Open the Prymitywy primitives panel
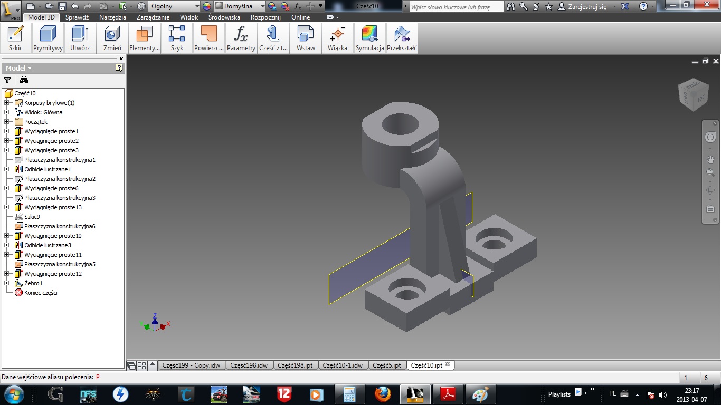Screen dimensions: 721x405 pyautogui.click(x=48, y=38)
